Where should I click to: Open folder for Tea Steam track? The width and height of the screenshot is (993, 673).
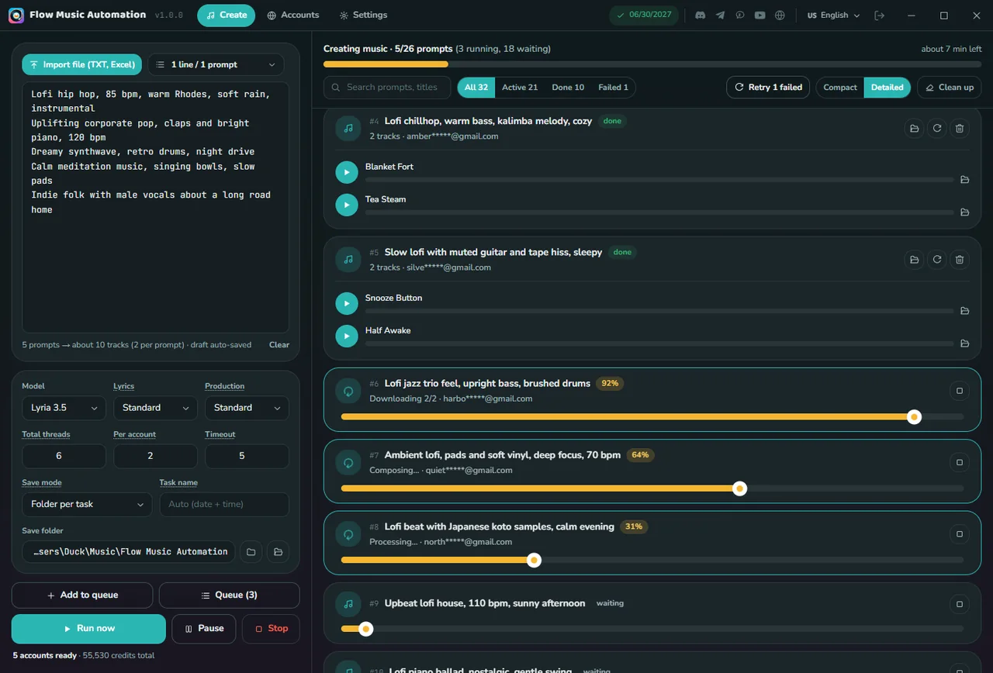(964, 212)
